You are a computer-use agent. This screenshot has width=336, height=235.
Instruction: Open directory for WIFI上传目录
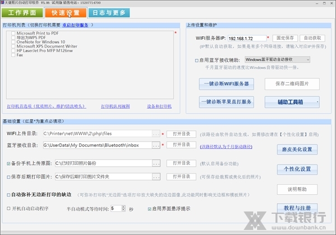click(181, 134)
